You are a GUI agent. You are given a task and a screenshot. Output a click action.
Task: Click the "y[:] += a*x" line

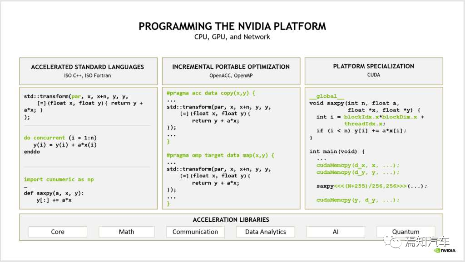[x=54, y=200]
